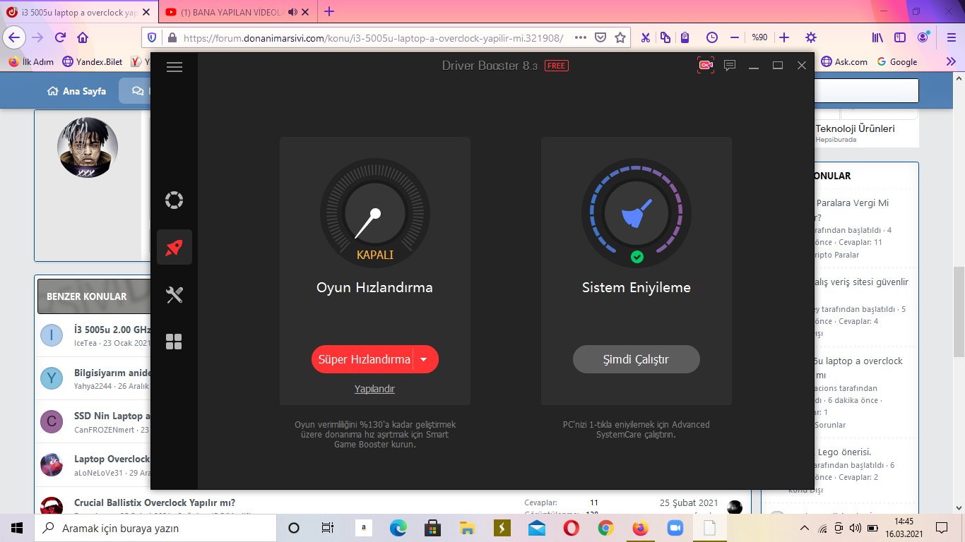Open Zoom from the taskbar
Viewport: 965px width, 542px height.
tap(675, 528)
